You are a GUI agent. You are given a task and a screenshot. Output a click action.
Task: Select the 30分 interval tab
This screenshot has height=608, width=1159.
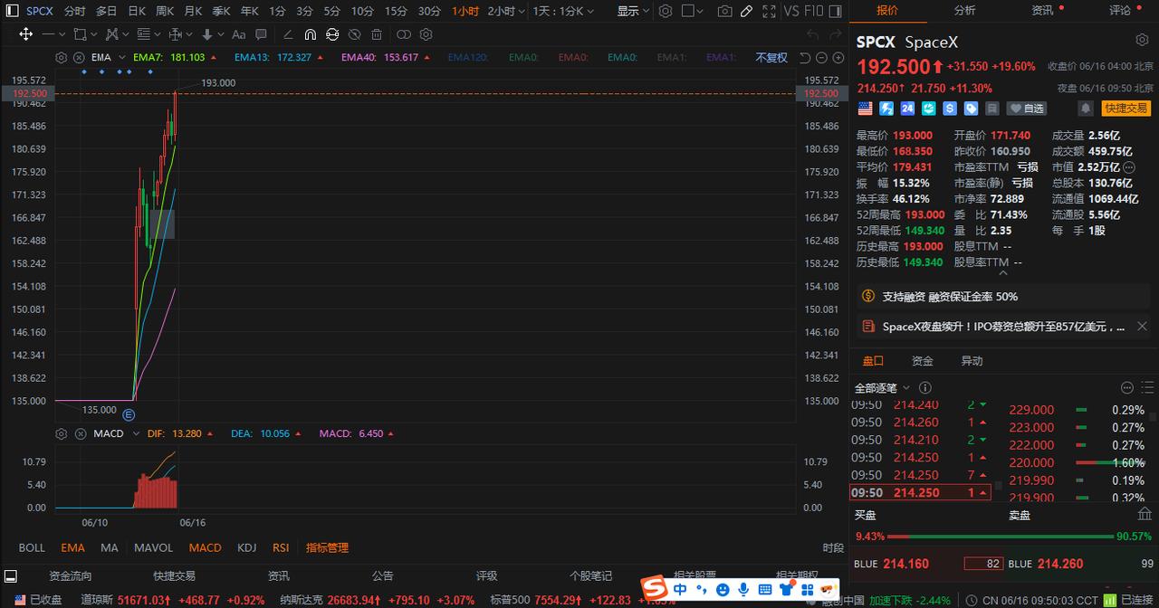coord(429,11)
